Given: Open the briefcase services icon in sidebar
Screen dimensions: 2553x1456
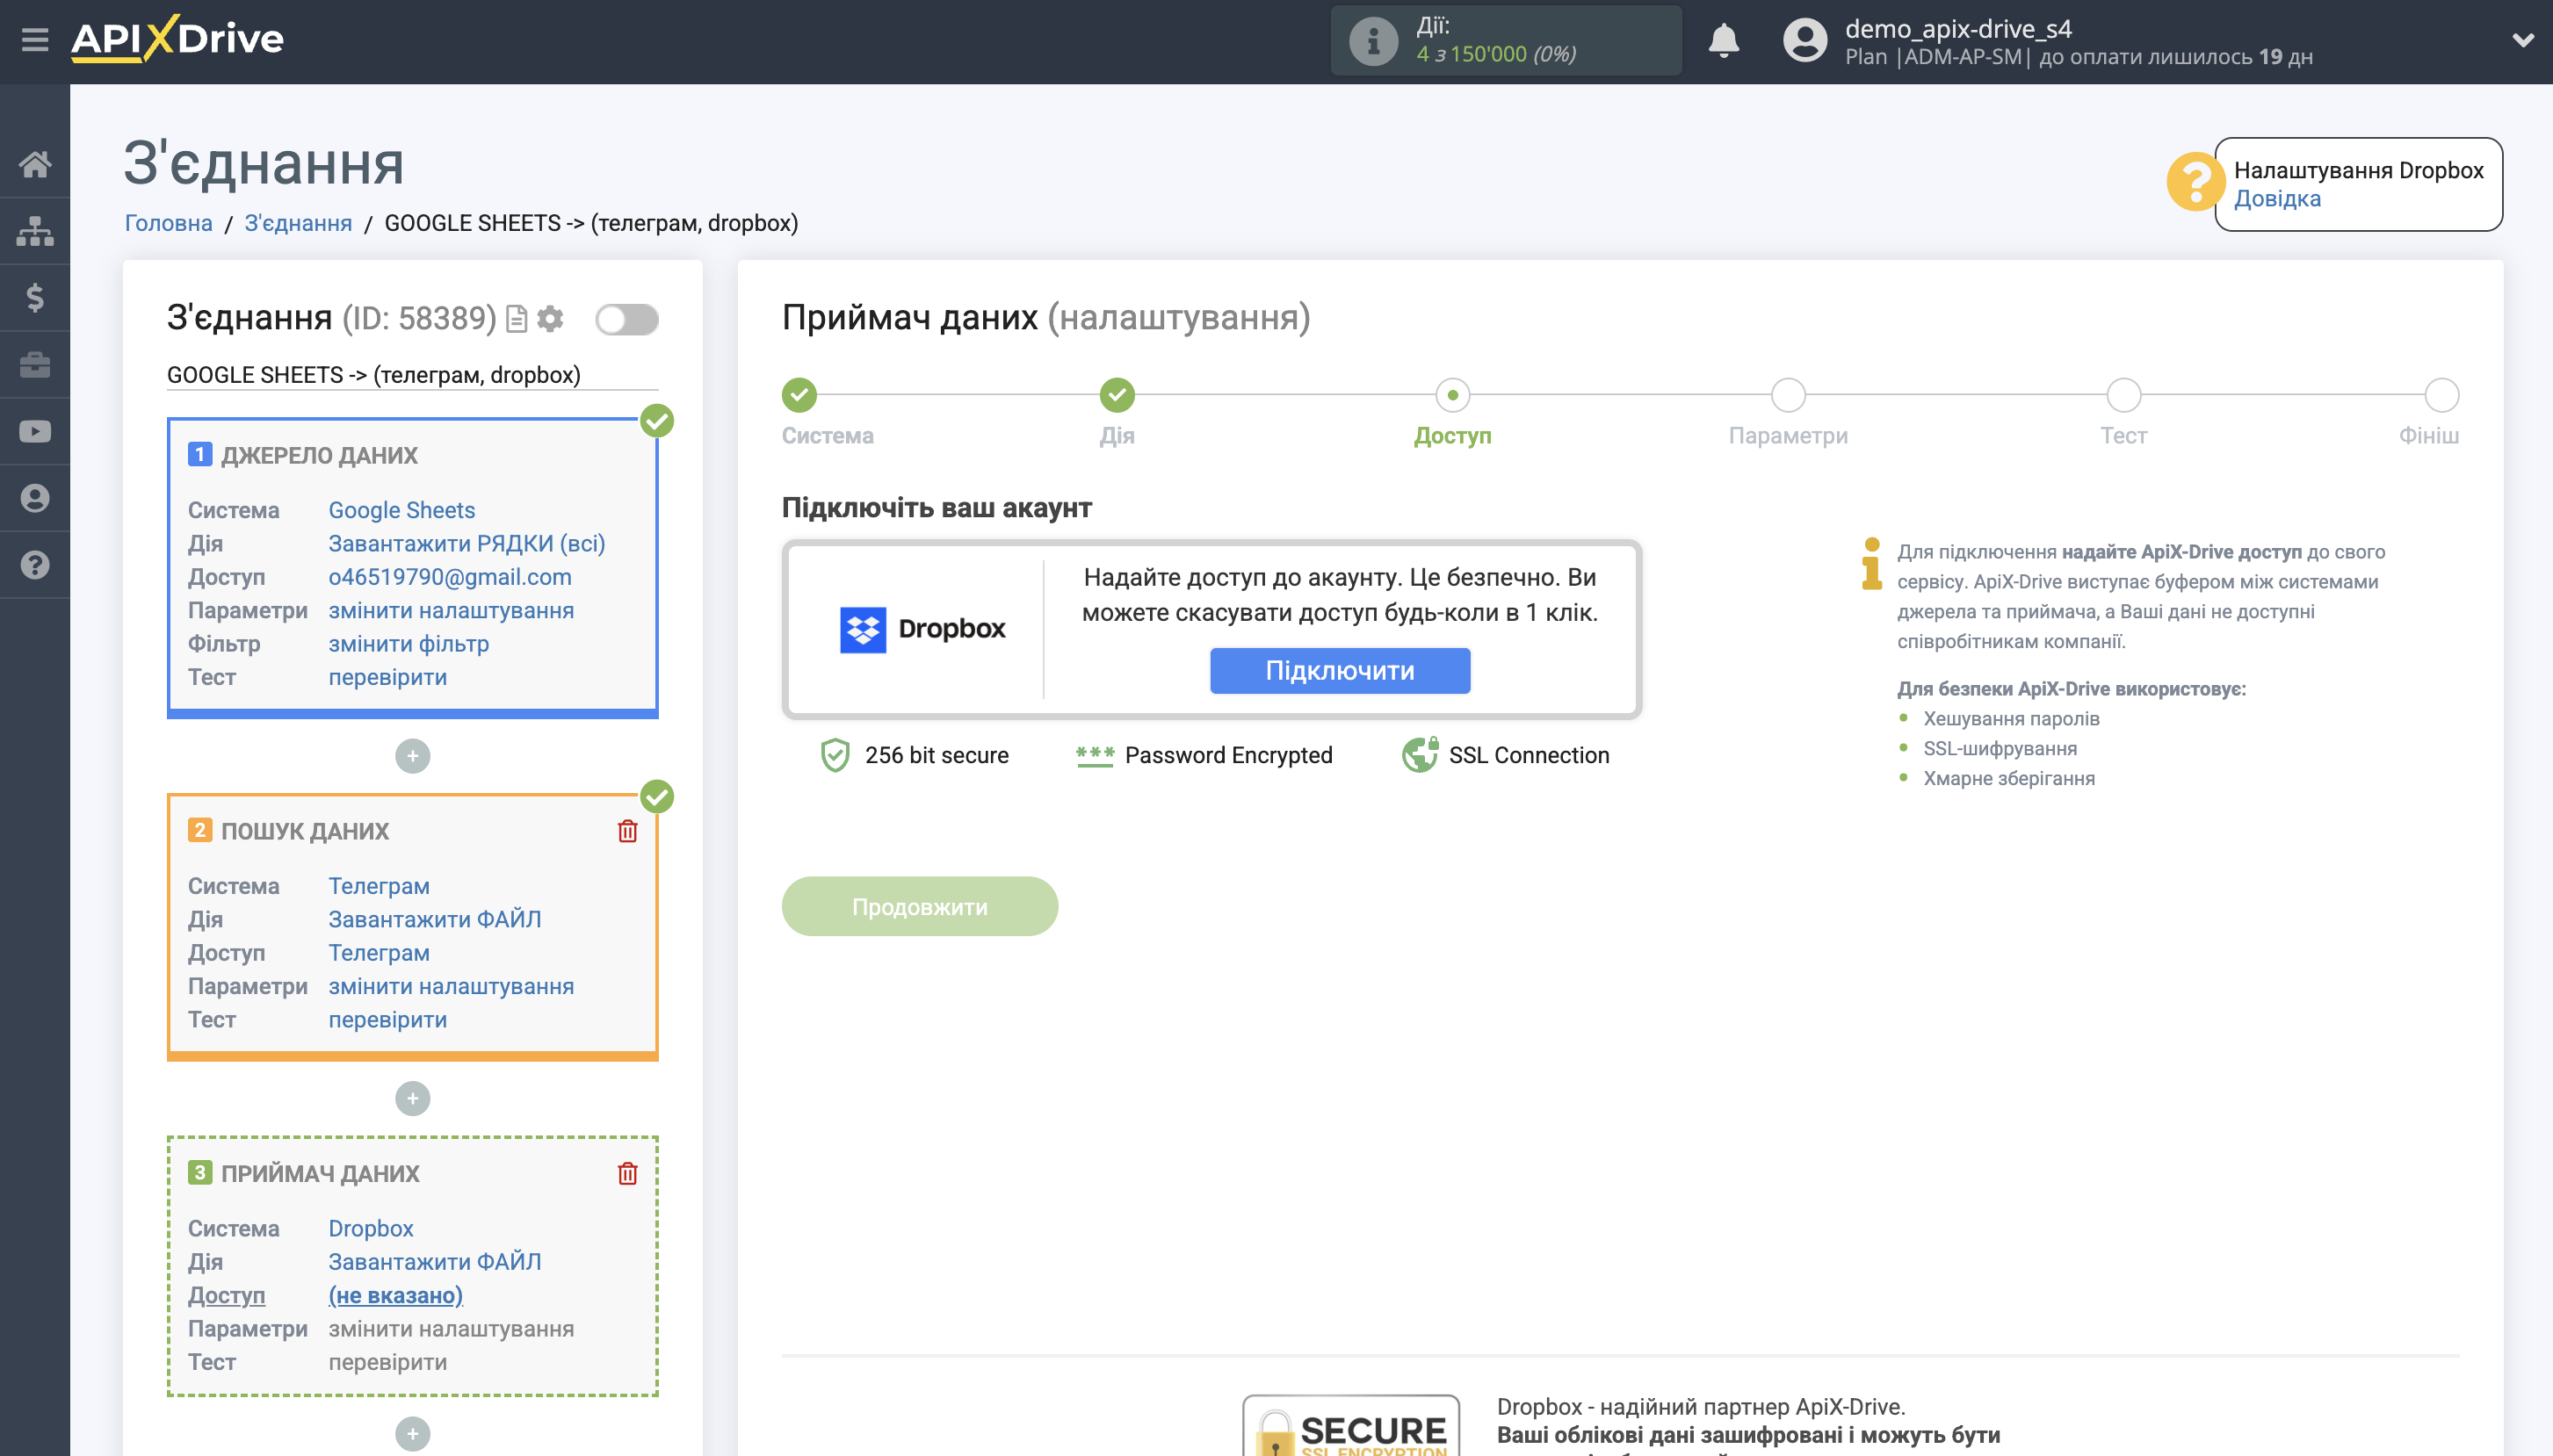Looking at the screenshot, I should pos(36,364).
